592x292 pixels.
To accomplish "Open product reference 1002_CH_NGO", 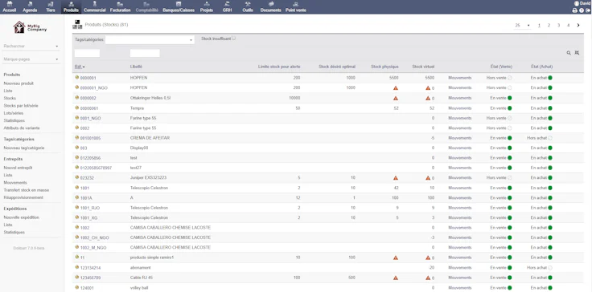I will click(95, 237).
